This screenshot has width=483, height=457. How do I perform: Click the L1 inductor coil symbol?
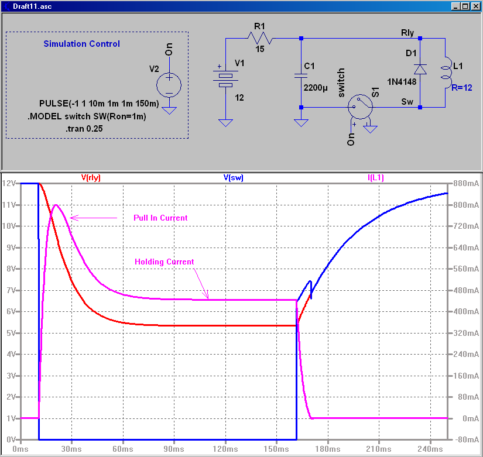[x=446, y=73]
